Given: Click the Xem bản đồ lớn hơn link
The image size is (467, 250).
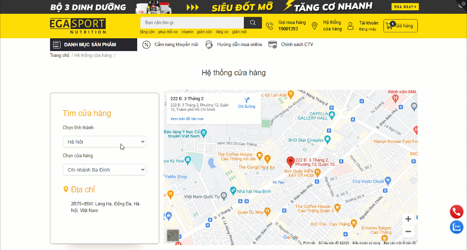Looking at the screenshot, I should (x=187, y=119).
